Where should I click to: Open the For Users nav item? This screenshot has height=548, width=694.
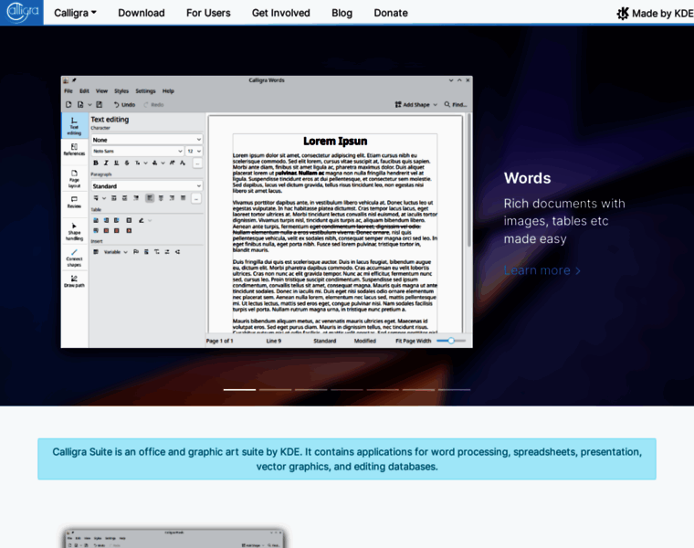(208, 13)
